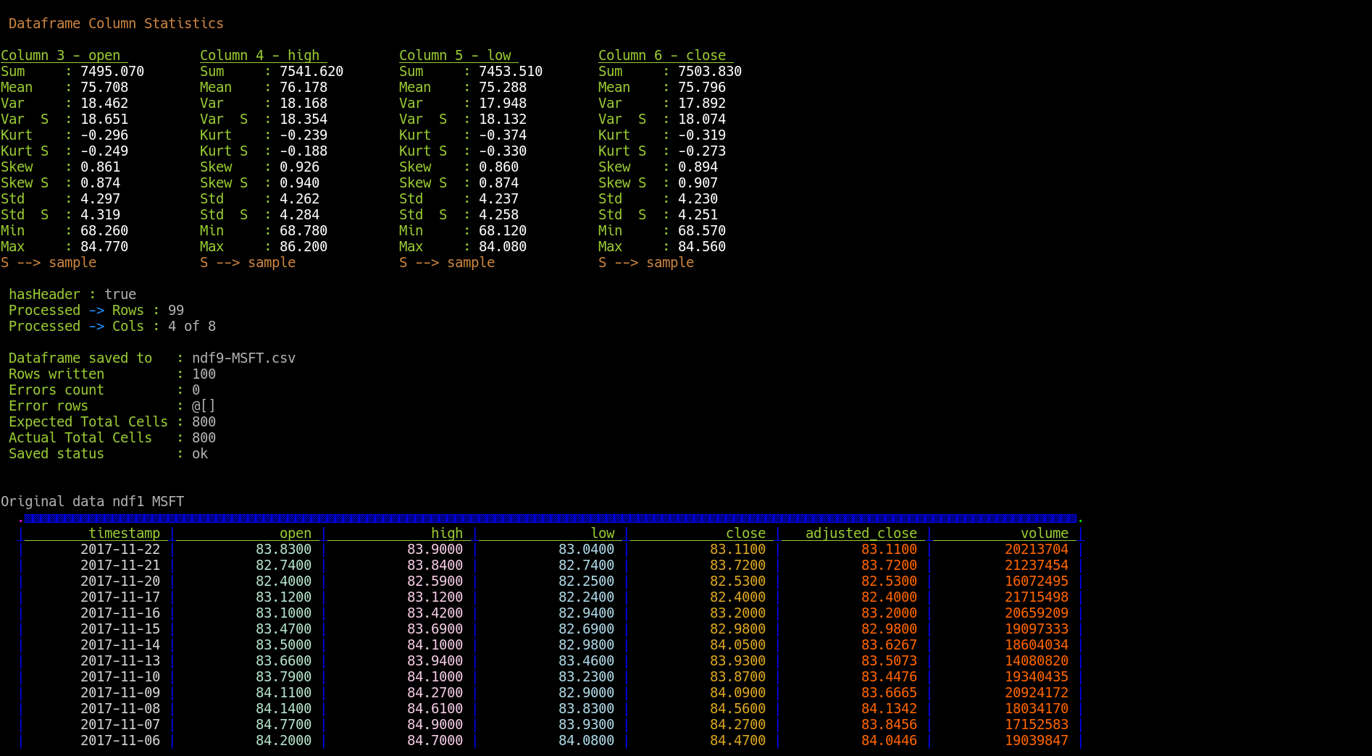1372x756 pixels.
Task: Click the Rows written value 100
Action: 204,374
